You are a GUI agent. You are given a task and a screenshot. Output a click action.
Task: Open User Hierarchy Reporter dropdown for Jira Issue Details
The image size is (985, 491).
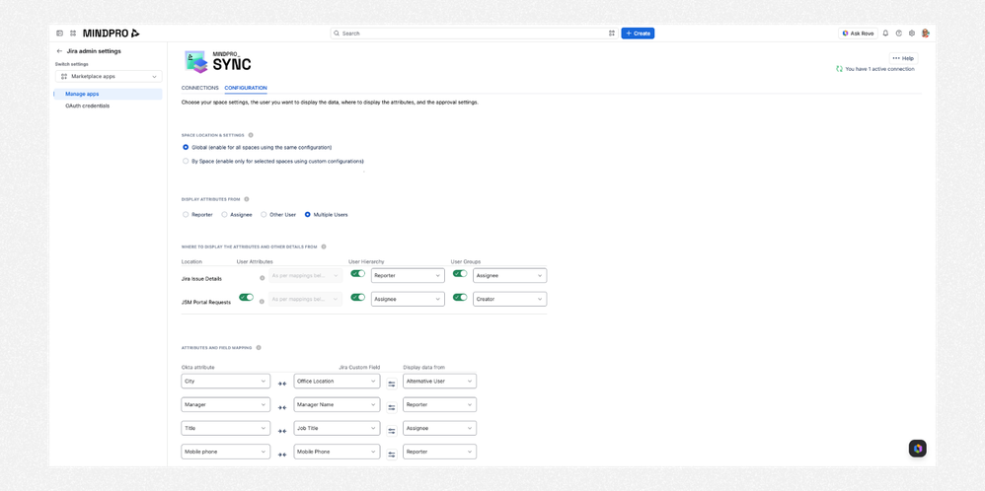tap(408, 276)
